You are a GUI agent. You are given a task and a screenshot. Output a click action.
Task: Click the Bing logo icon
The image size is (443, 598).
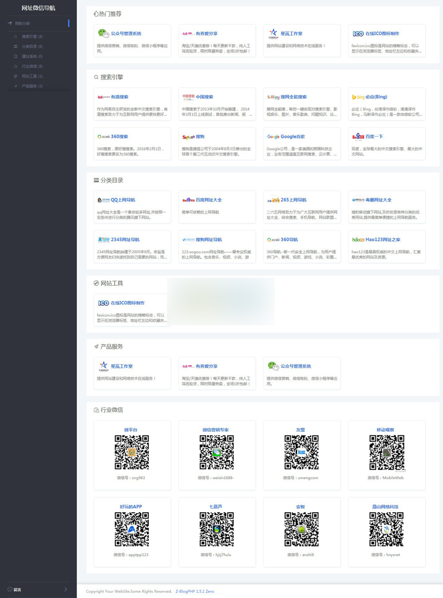click(358, 97)
